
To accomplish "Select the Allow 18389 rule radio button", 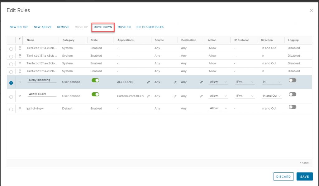I will (x=11, y=97).
